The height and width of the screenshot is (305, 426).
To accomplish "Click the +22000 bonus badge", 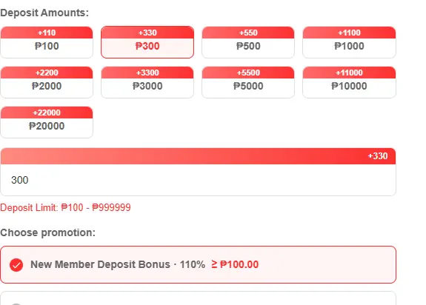I will (47, 113).
